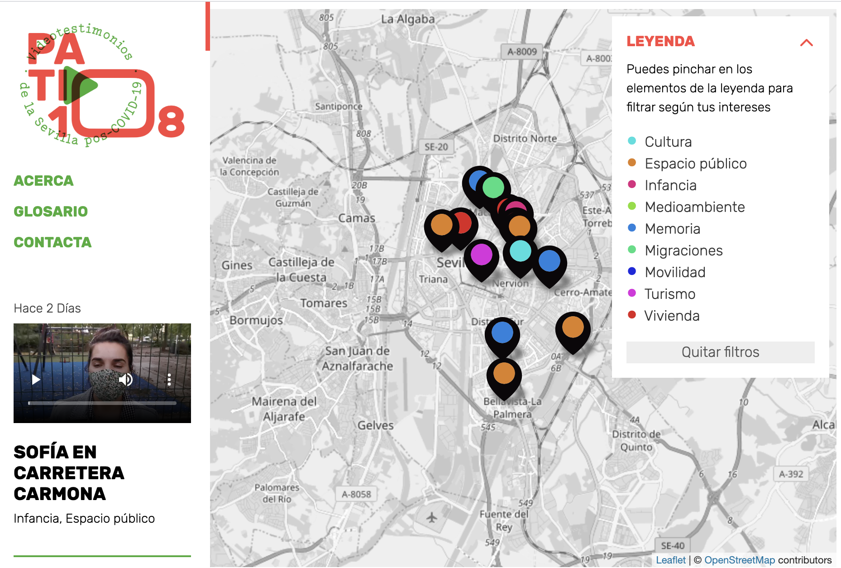Click the green Migraciones map marker
The width and height of the screenshot is (841, 568).
[493, 188]
